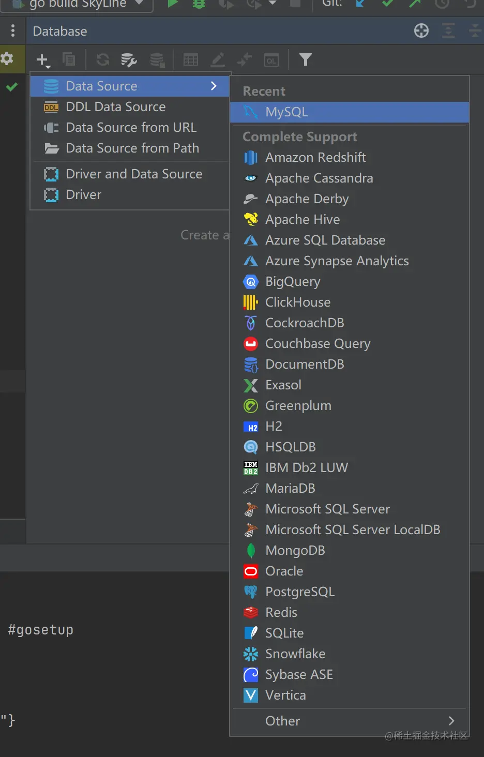Image resolution: width=484 pixels, height=757 pixels.
Task: Select DDL Data Source menu entry
Action: [116, 107]
